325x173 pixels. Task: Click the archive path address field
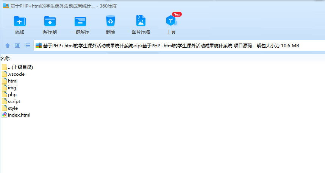click(x=179, y=45)
